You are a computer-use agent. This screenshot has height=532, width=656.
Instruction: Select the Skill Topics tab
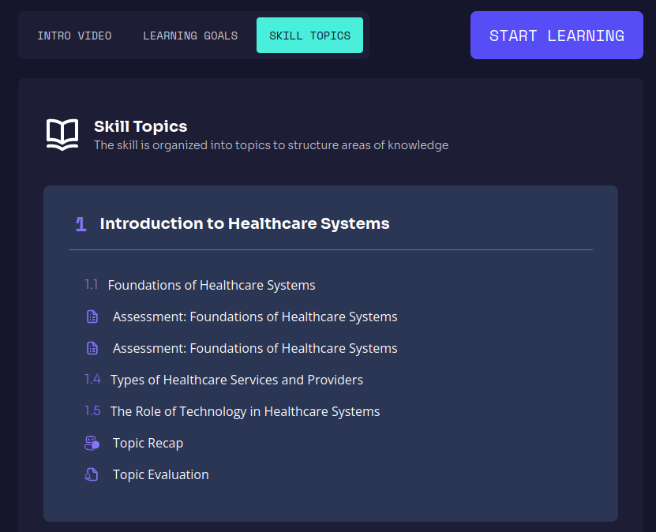pos(309,36)
